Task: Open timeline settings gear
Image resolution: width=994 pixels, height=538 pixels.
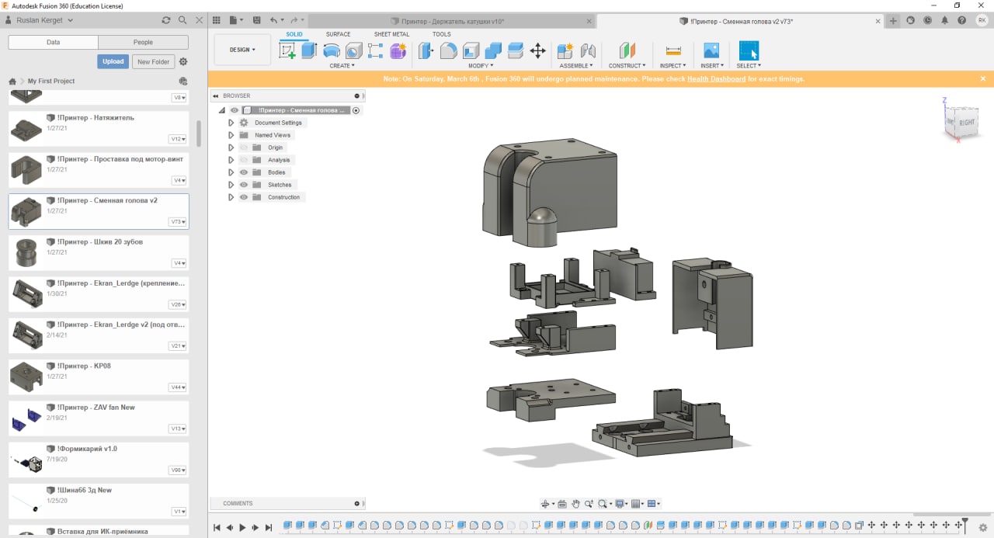Action: pyautogui.click(x=982, y=529)
